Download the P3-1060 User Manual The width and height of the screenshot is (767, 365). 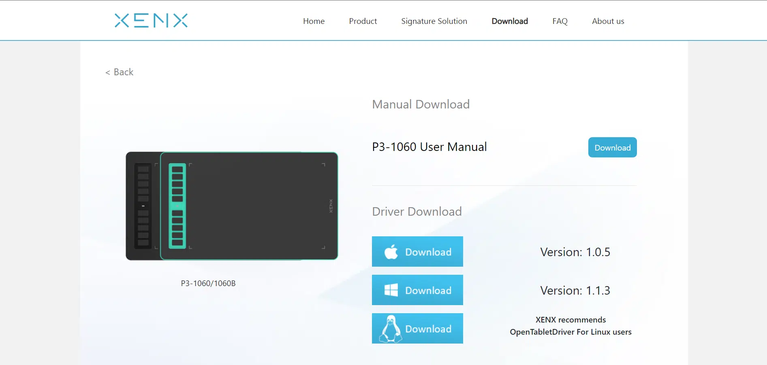click(x=612, y=147)
